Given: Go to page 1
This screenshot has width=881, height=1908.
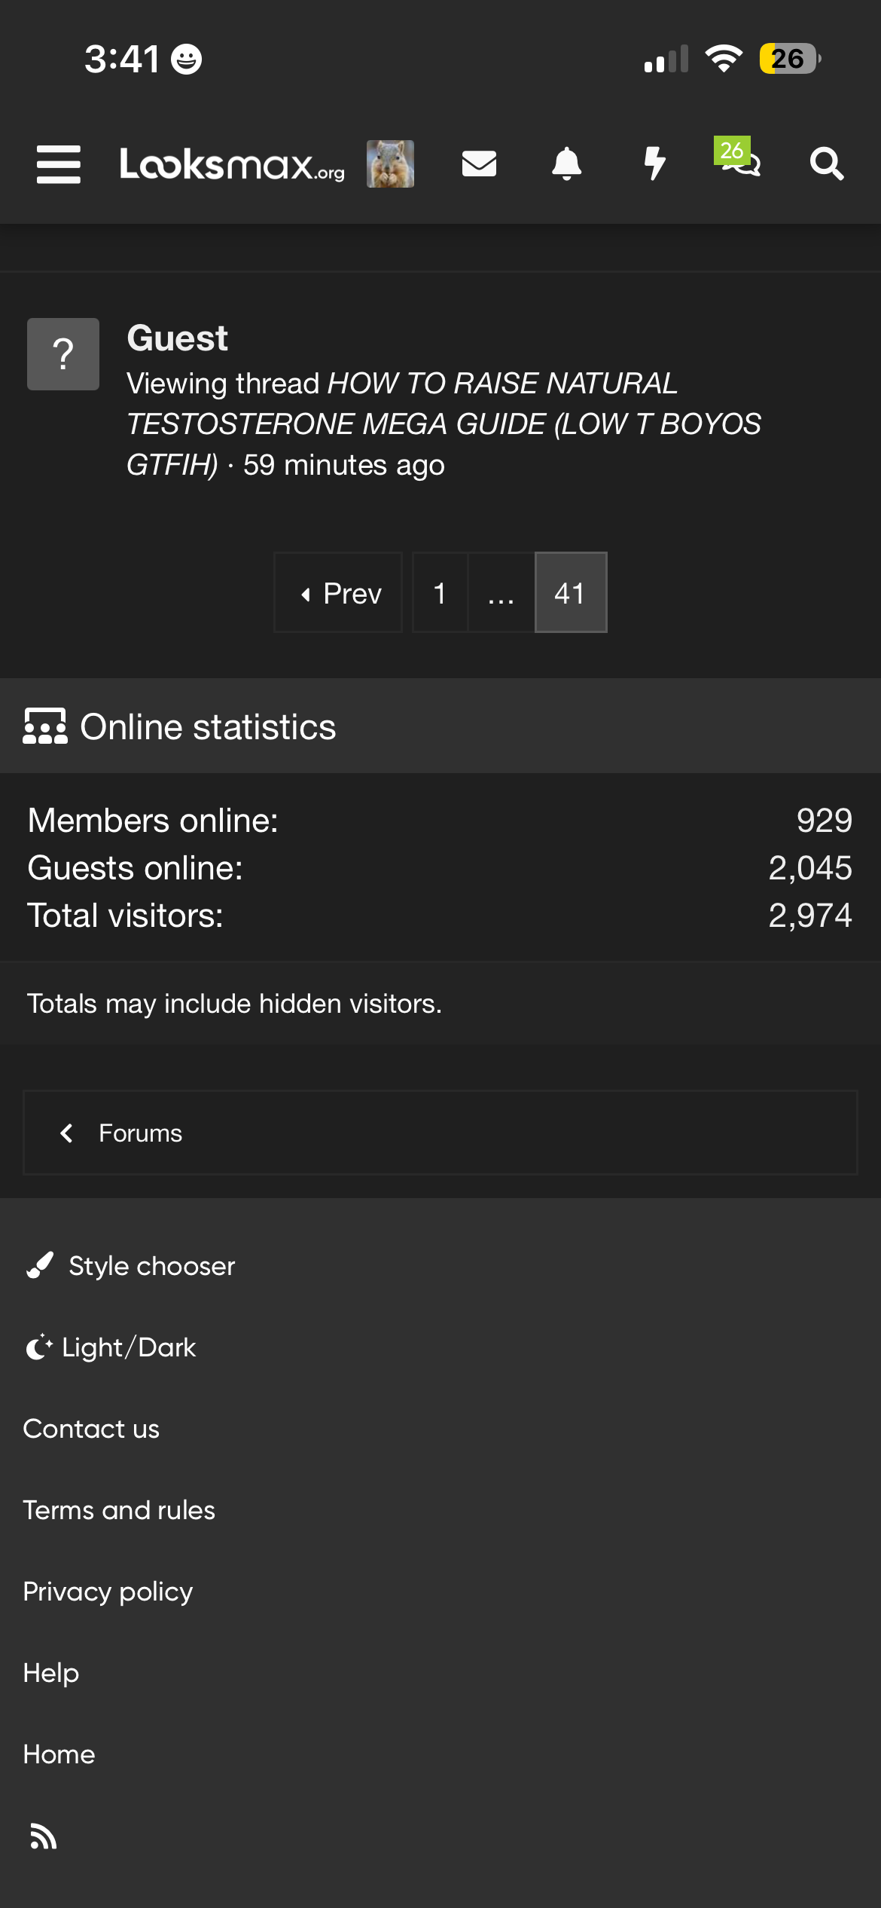Looking at the screenshot, I should tap(440, 593).
